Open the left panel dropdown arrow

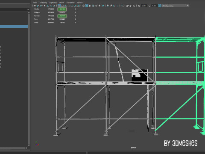click(28, 9)
